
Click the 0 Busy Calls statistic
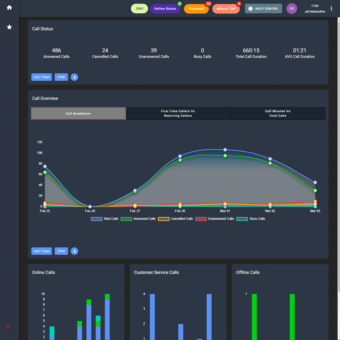tap(202, 53)
